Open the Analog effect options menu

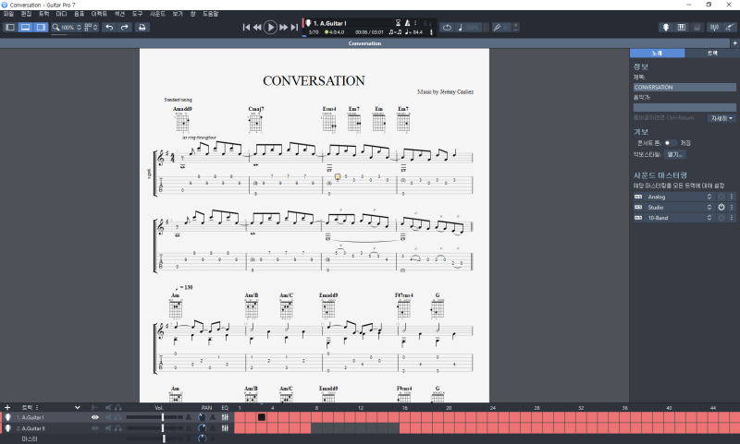point(732,197)
